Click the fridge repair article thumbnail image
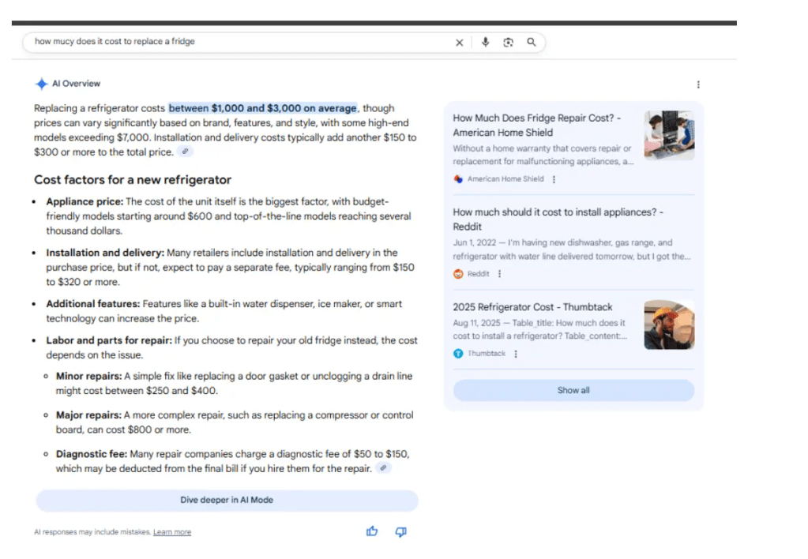This screenshot has height=559, width=808. pos(669,133)
